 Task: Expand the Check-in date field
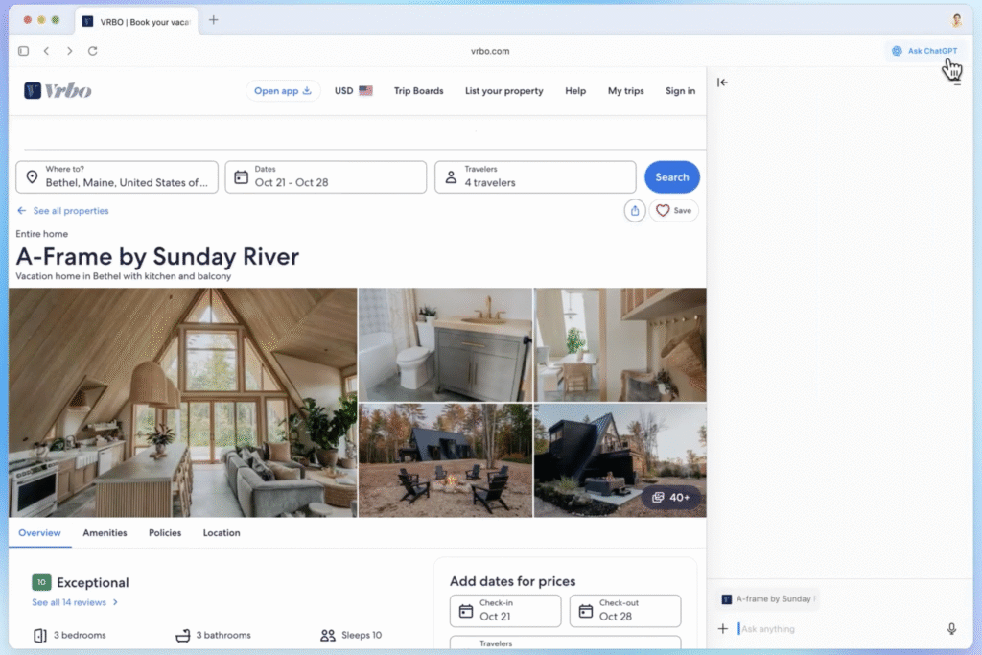[505, 611]
